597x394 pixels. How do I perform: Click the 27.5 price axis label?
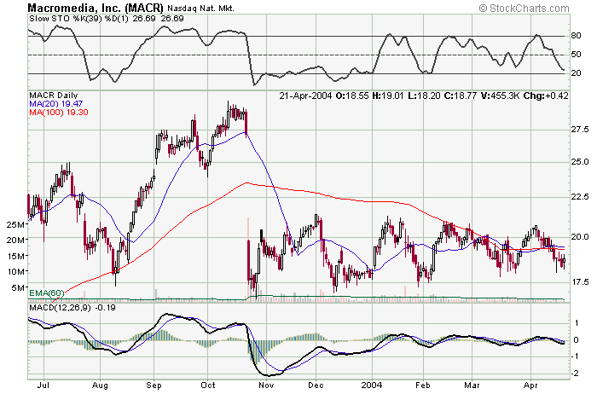(x=579, y=130)
